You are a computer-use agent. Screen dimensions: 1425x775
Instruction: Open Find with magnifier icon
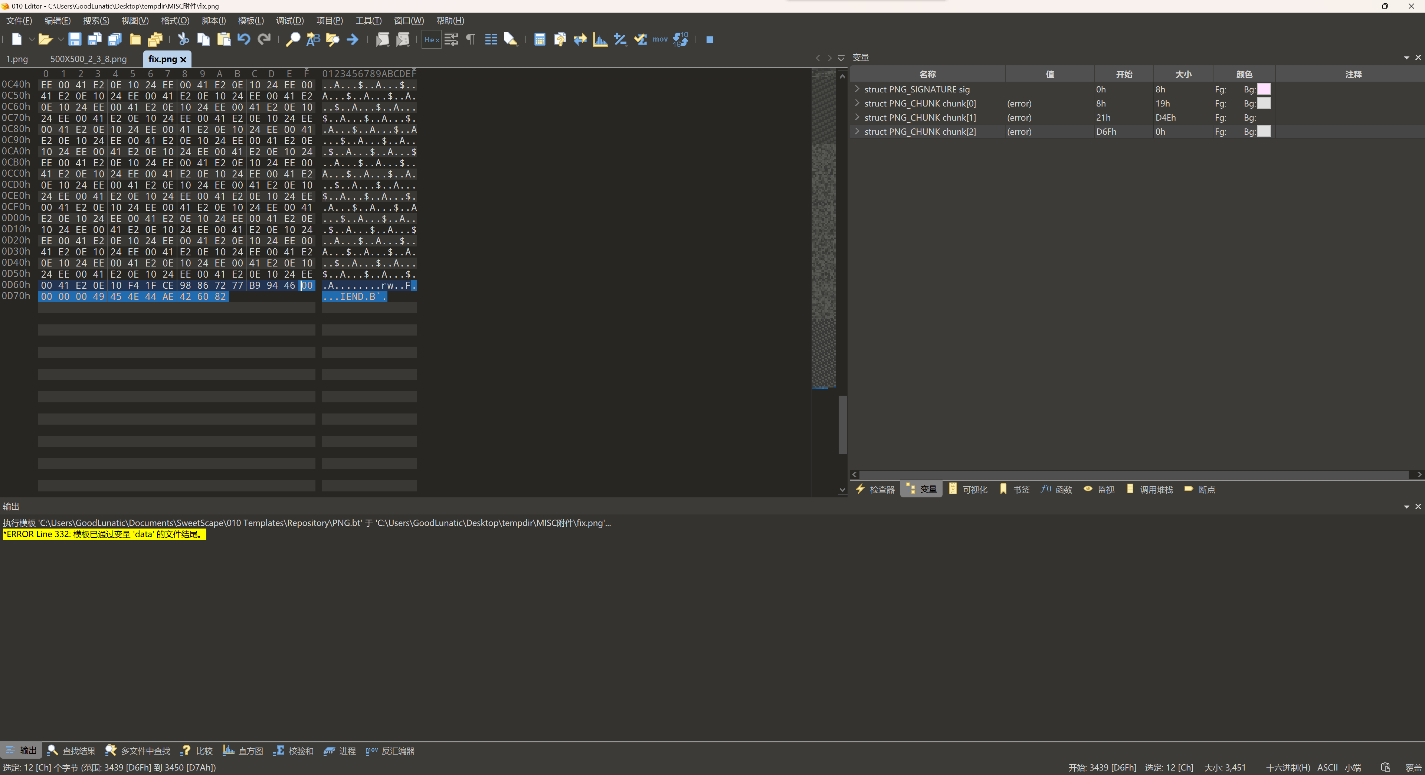(293, 39)
